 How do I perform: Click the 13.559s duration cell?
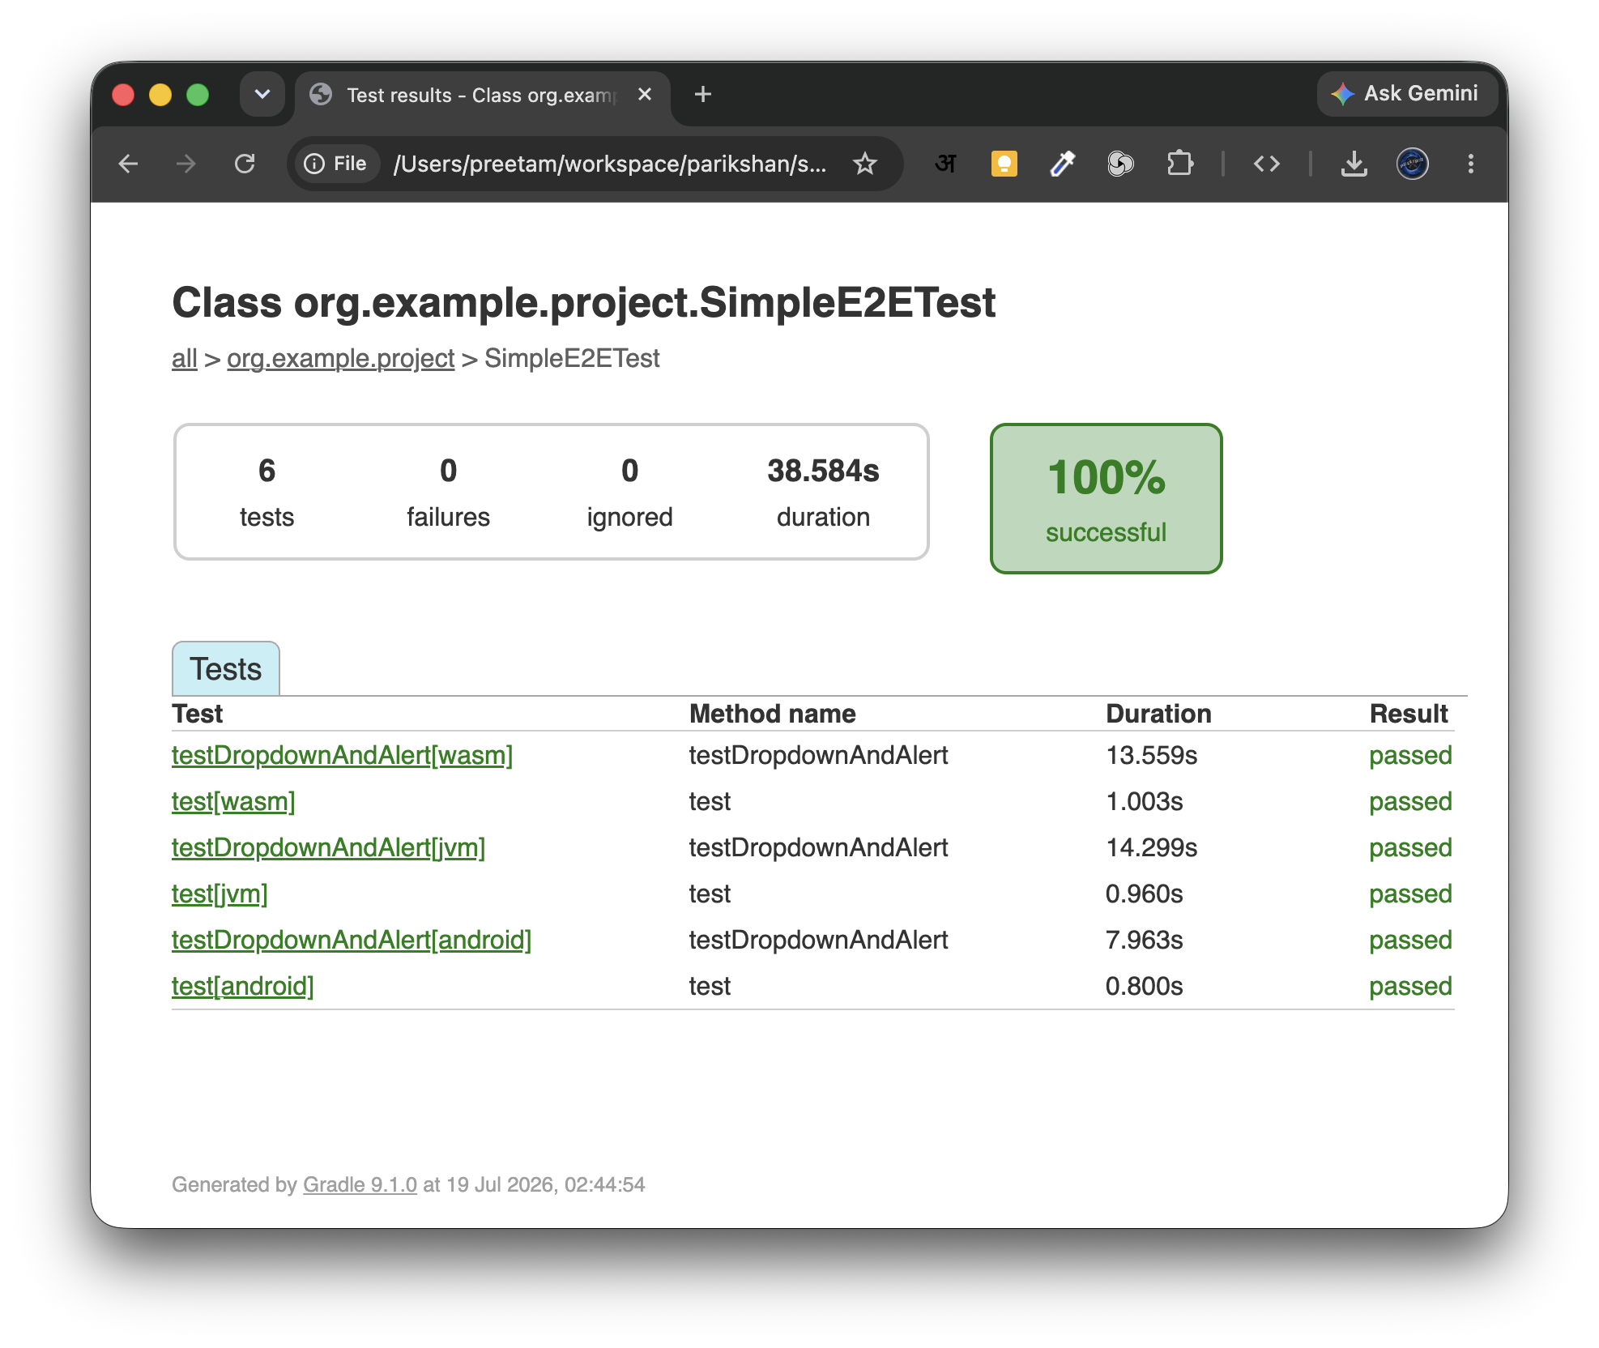[1151, 756]
